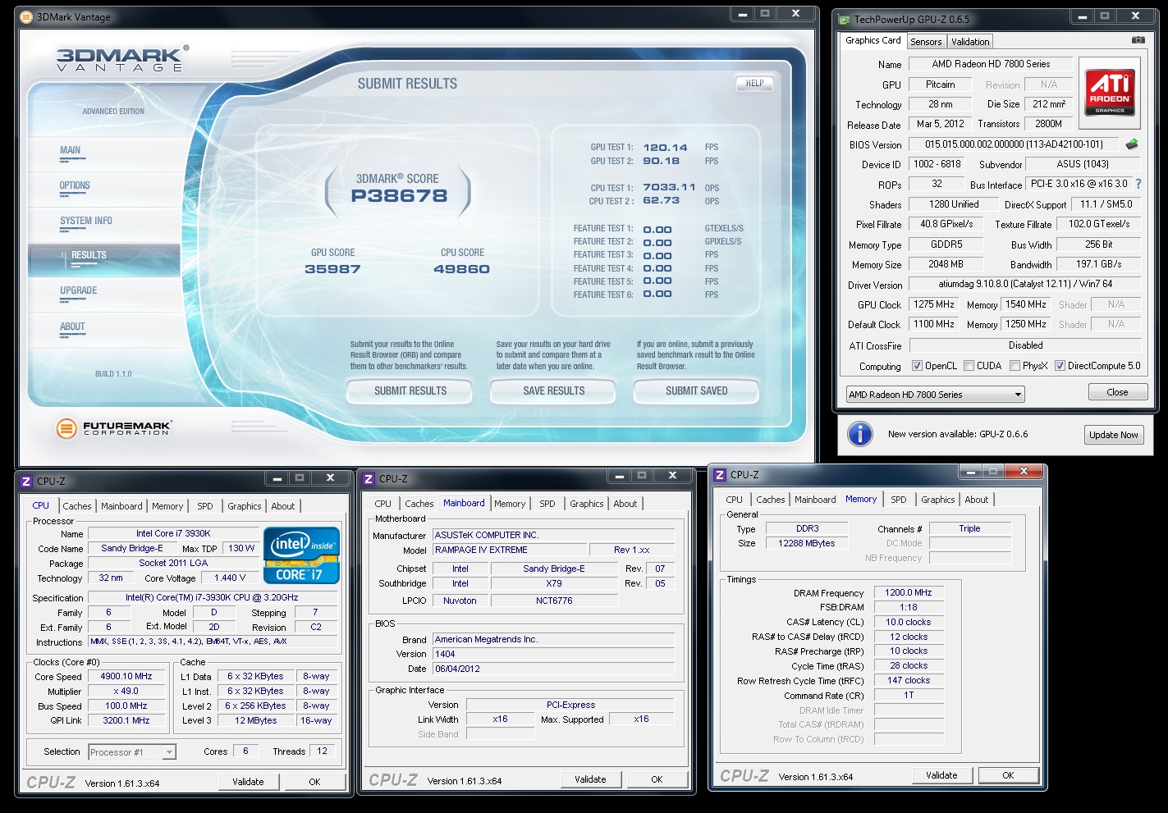
Task: Click the mainboard model RAMPAGE IV EXTREME
Action: [510, 550]
